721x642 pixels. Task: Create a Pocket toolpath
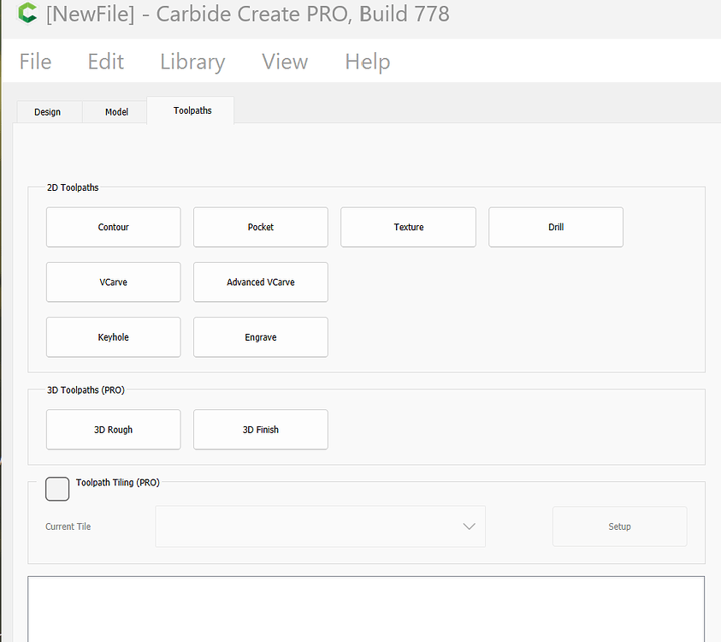[x=261, y=227]
